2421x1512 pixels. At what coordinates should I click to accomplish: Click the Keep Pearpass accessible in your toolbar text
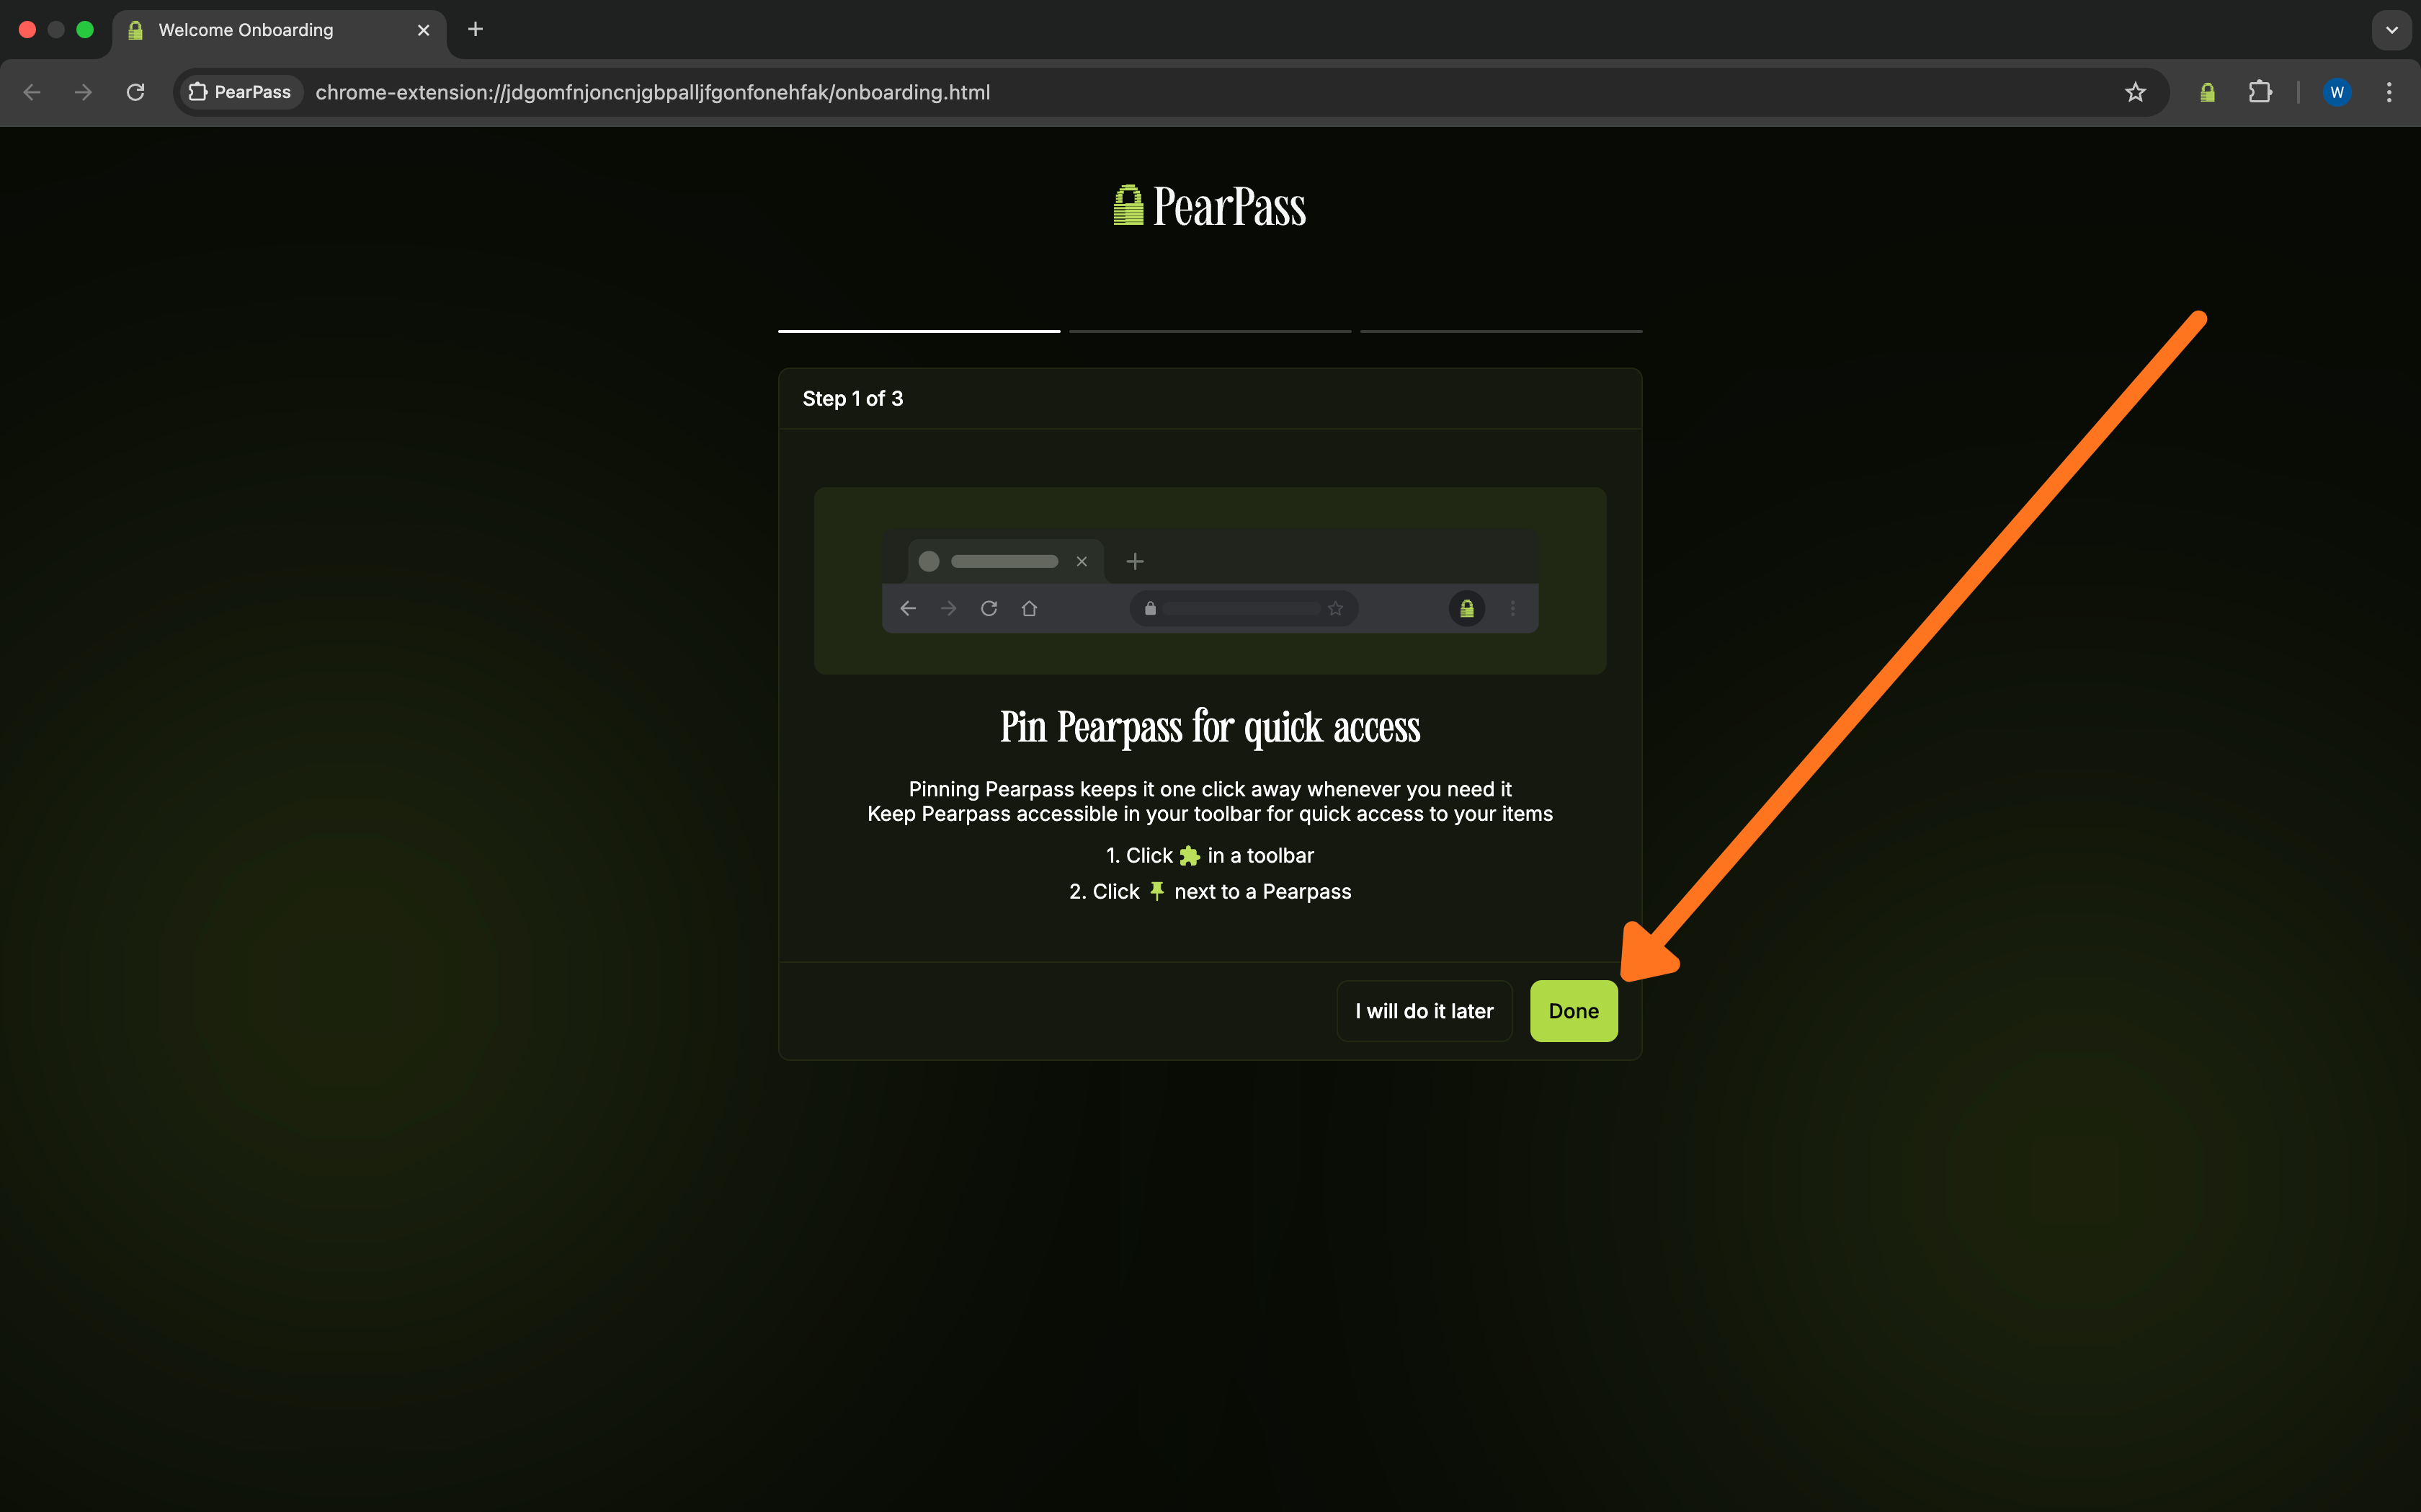tap(1210, 814)
